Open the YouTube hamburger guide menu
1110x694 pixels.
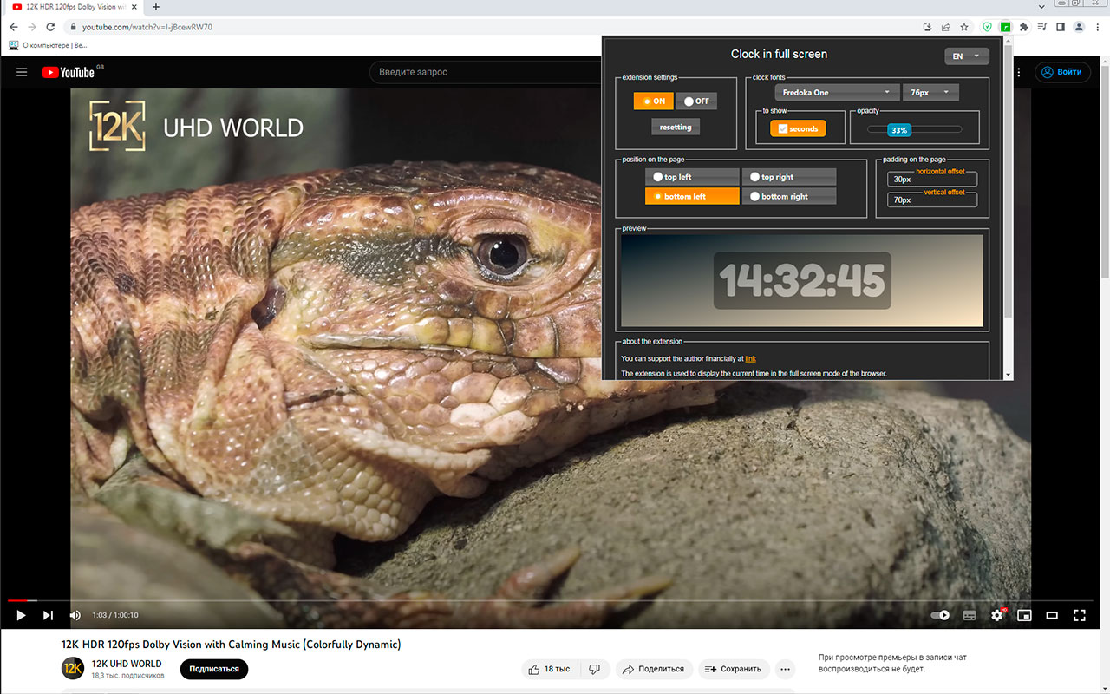(22, 72)
